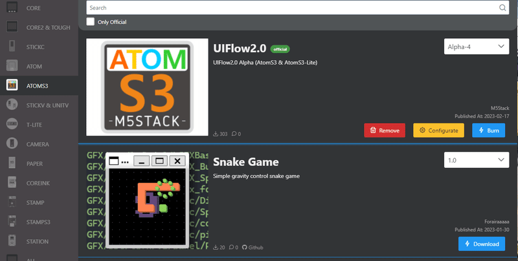Image resolution: width=518 pixels, height=261 pixels.
Task: Select STAMP category label
Action: point(36,202)
